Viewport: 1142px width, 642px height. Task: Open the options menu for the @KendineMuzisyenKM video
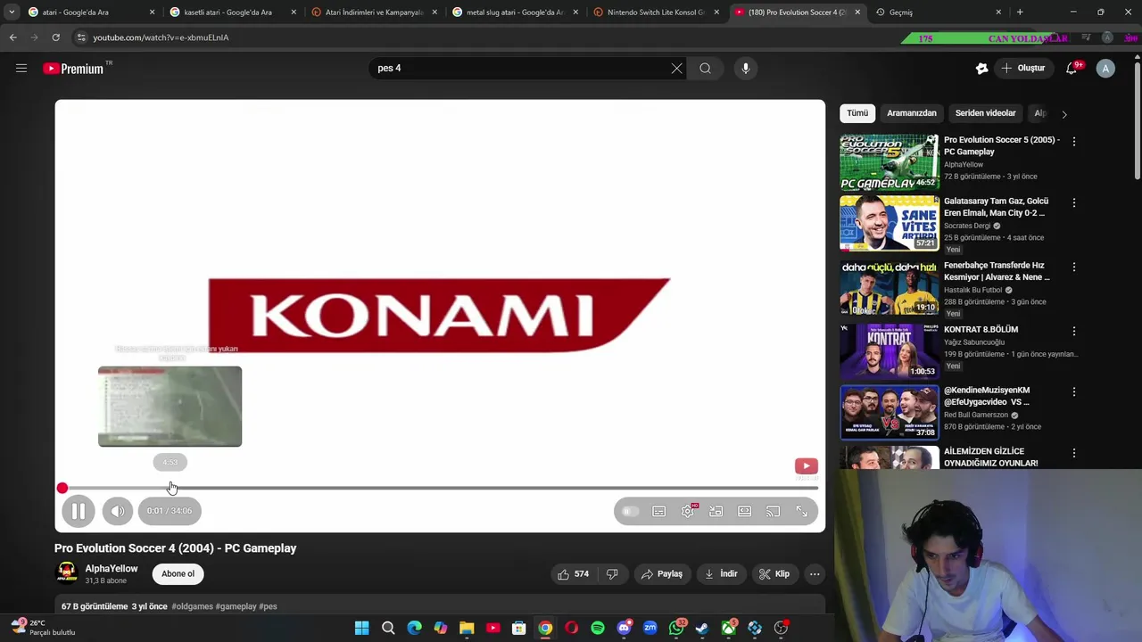[x=1074, y=392]
